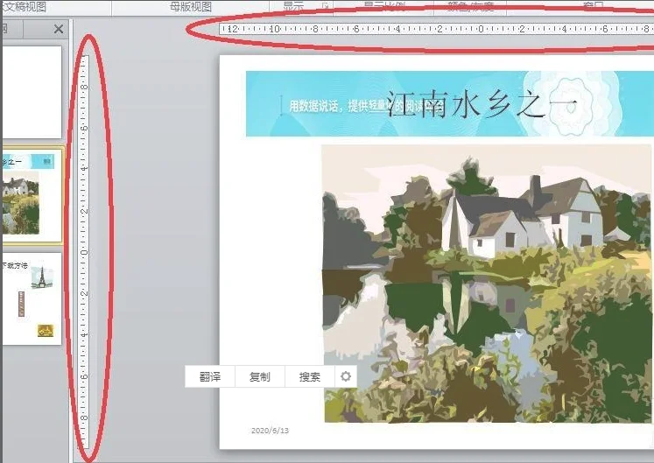The height and width of the screenshot is (463, 654).
Task: Click the 窗口 group label
Action: (x=594, y=7)
